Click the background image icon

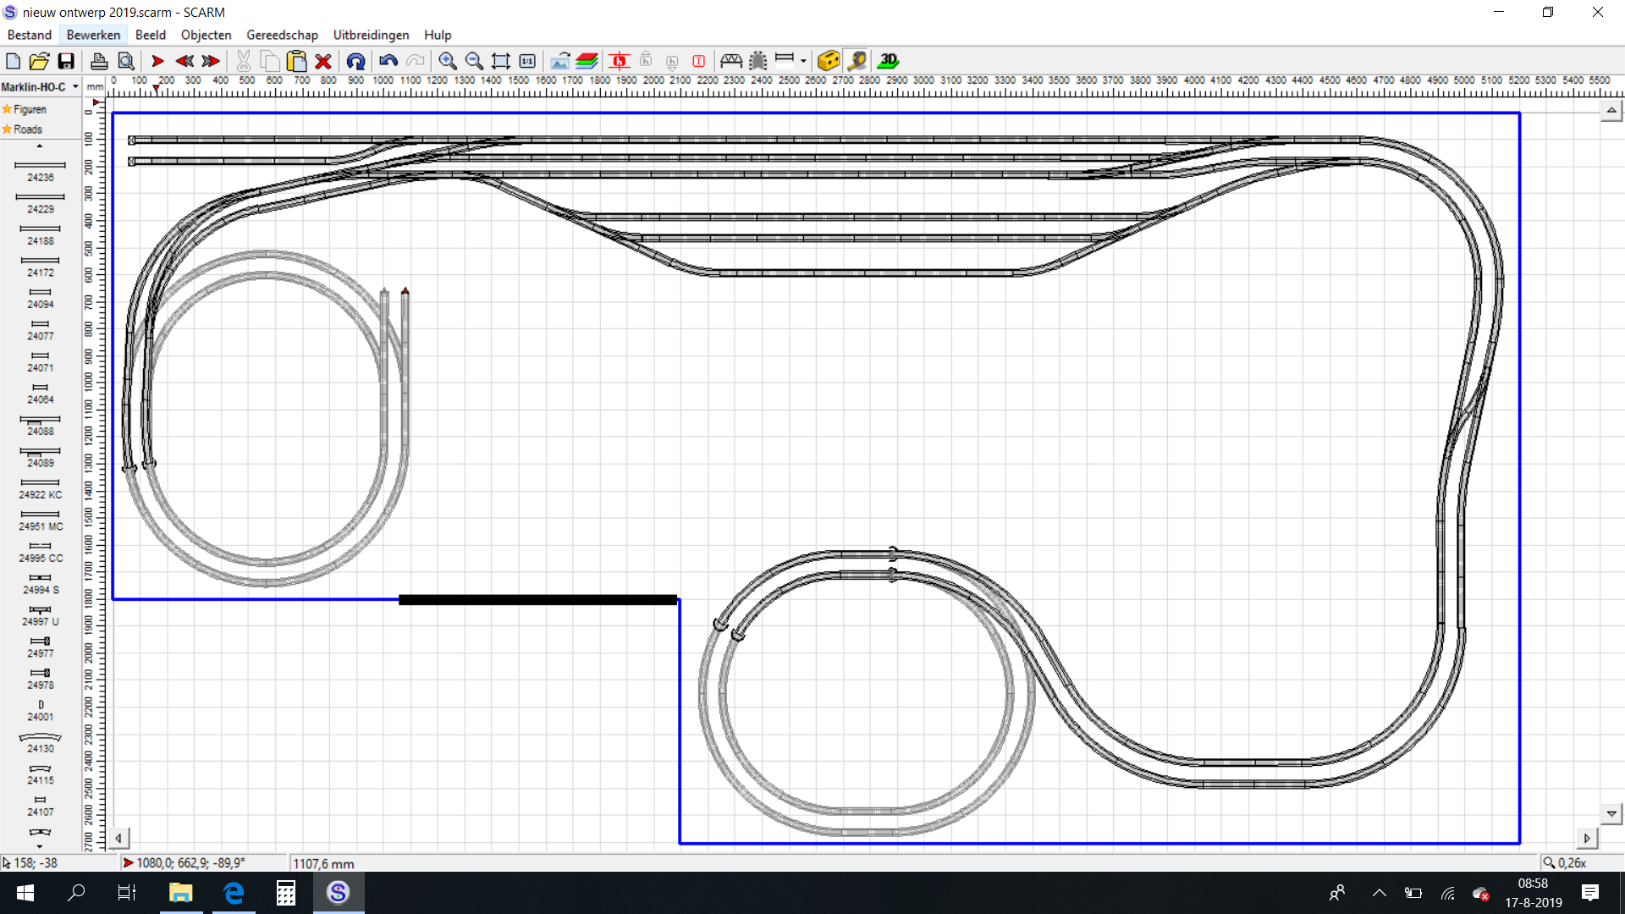[560, 61]
